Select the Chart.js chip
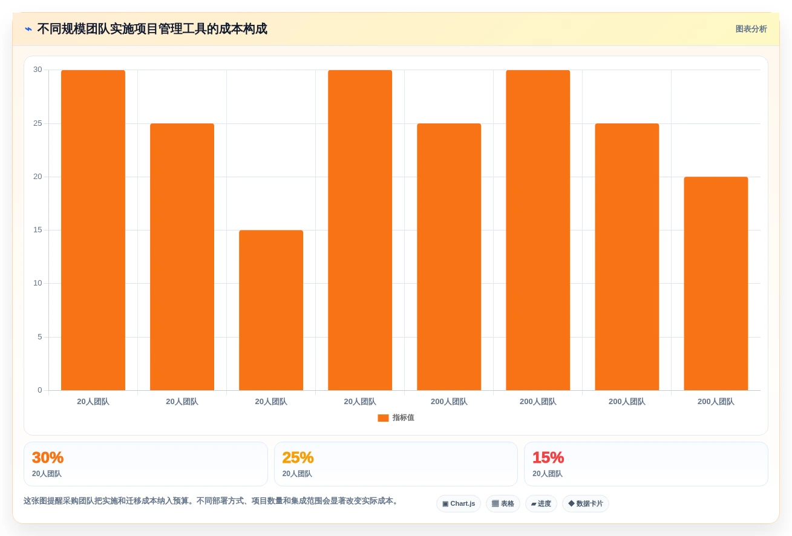The width and height of the screenshot is (792, 536). click(x=459, y=503)
